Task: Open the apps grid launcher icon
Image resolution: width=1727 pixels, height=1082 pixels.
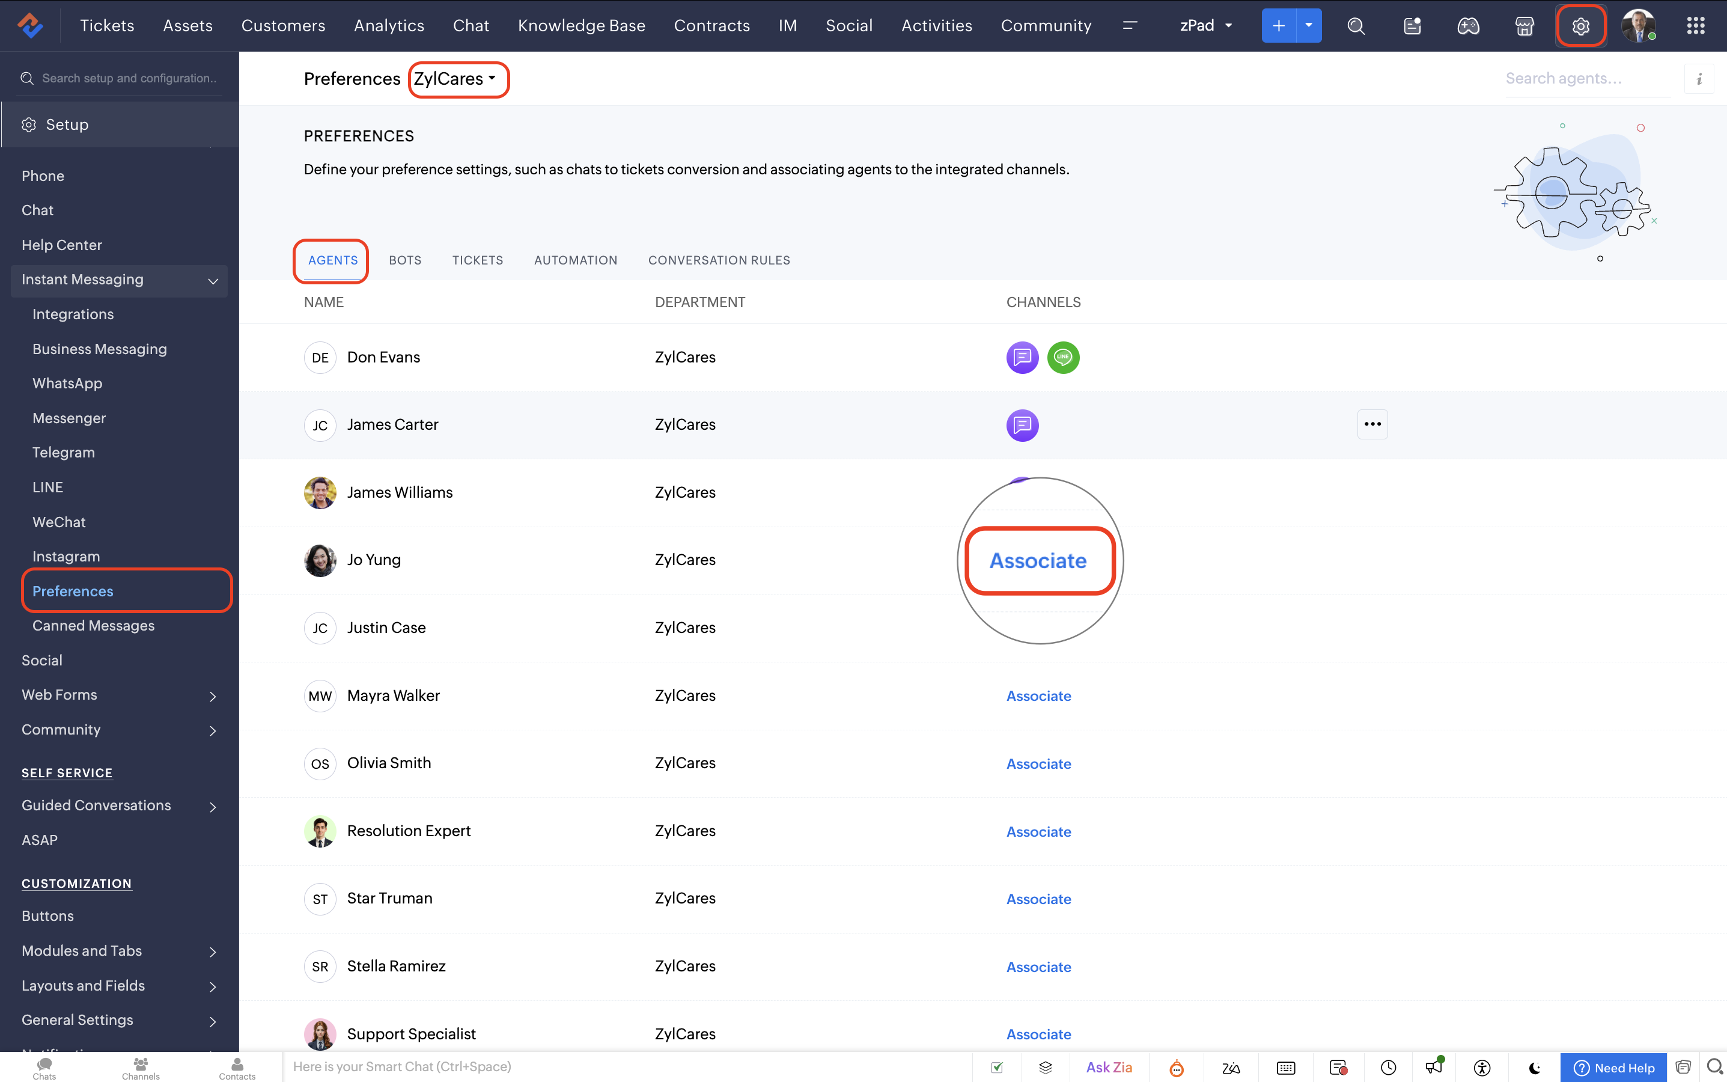Action: click(x=1696, y=26)
